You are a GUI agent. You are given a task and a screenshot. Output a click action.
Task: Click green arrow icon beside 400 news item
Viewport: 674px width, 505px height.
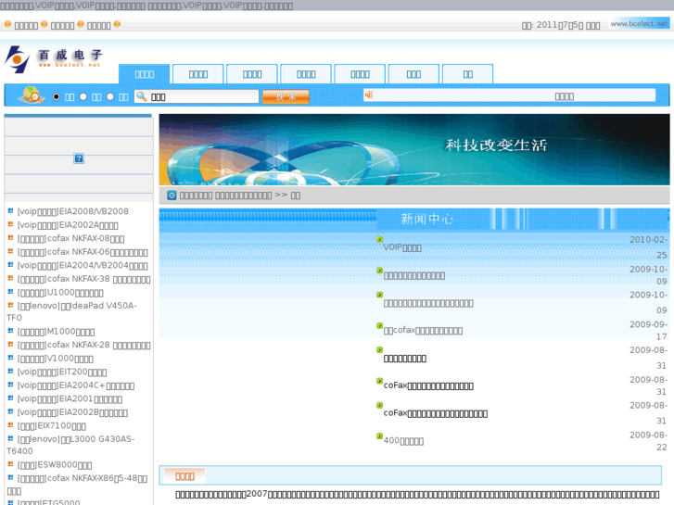click(x=379, y=436)
